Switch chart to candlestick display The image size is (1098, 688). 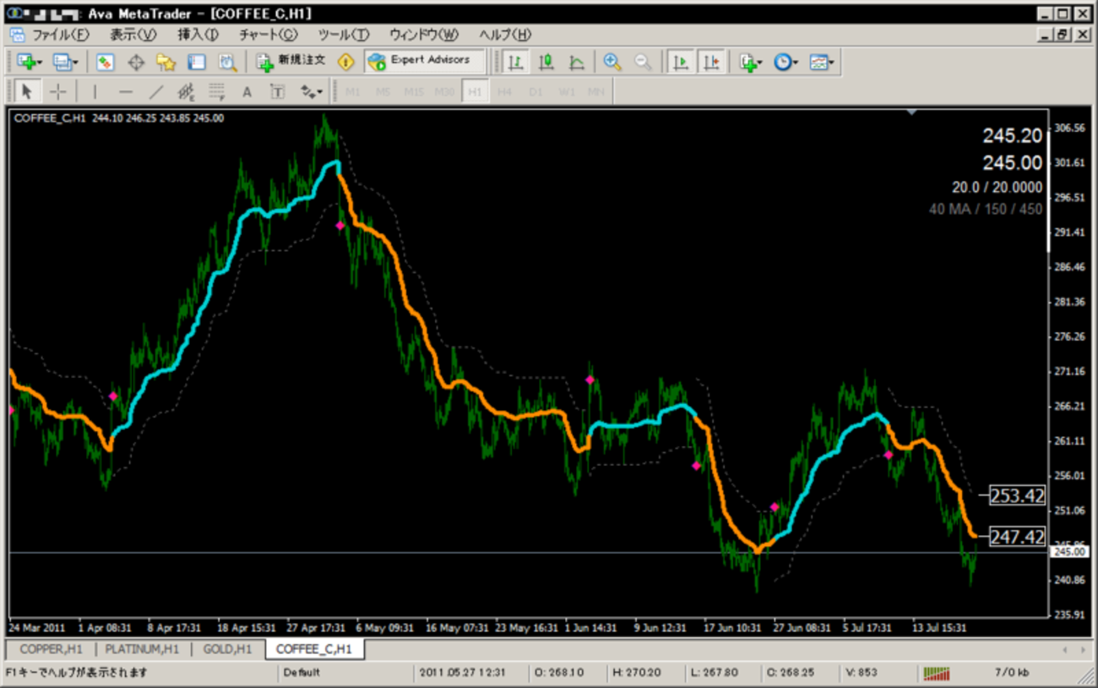click(546, 62)
